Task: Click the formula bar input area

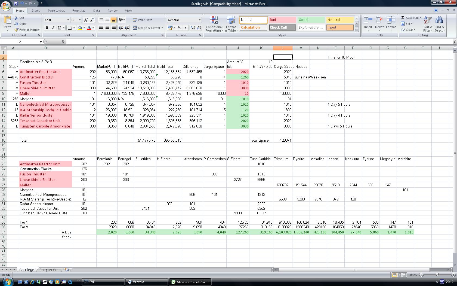Action: point(259,42)
